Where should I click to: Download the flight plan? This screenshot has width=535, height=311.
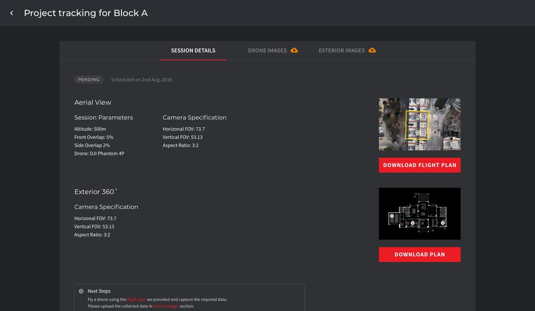(x=420, y=165)
